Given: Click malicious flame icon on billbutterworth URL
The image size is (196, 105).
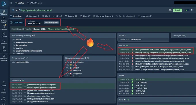Looking at the screenshot, I should pyautogui.click(x=133, y=55).
